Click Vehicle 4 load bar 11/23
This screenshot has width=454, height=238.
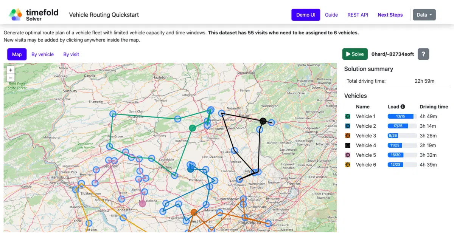click(x=402, y=145)
